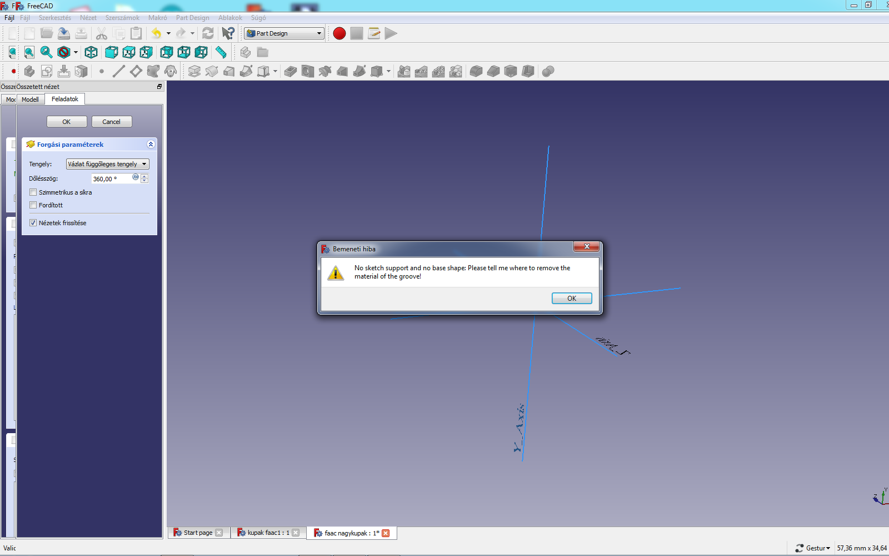Enable Szimmetrikus a síkra checkbox
Image resolution: width=889 pixels, height=556 pixels.
point(33,192)
